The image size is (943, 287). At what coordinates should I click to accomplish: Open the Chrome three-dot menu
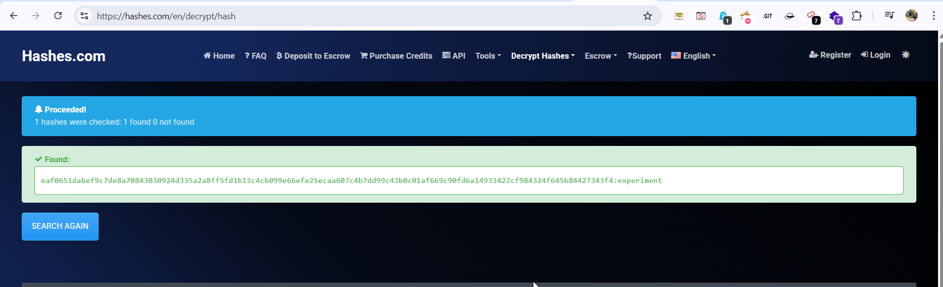[933, 16]
